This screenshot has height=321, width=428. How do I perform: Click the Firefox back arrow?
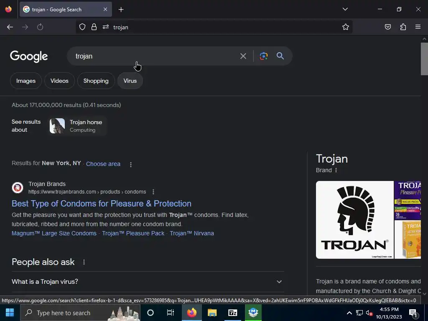pyautogui.click(x=10, y=27)
